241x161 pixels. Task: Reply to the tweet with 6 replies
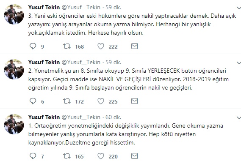pyautogui.click(x=33, y=101)
